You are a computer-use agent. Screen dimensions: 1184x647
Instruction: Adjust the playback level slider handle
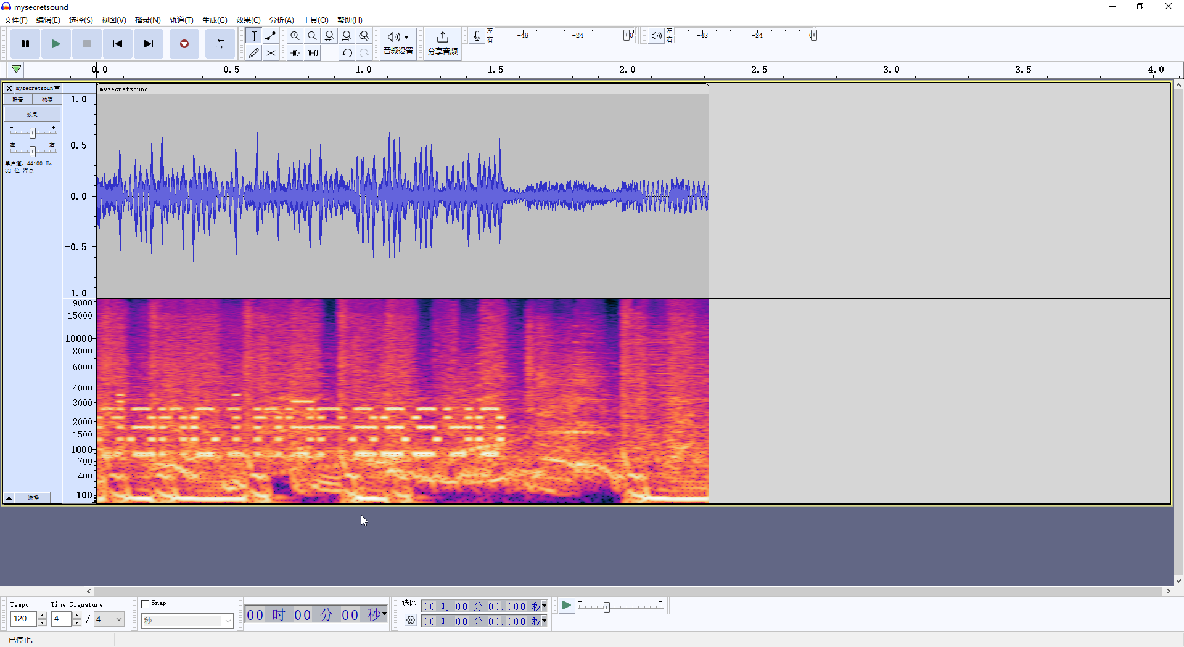click(x=813, y=36)
